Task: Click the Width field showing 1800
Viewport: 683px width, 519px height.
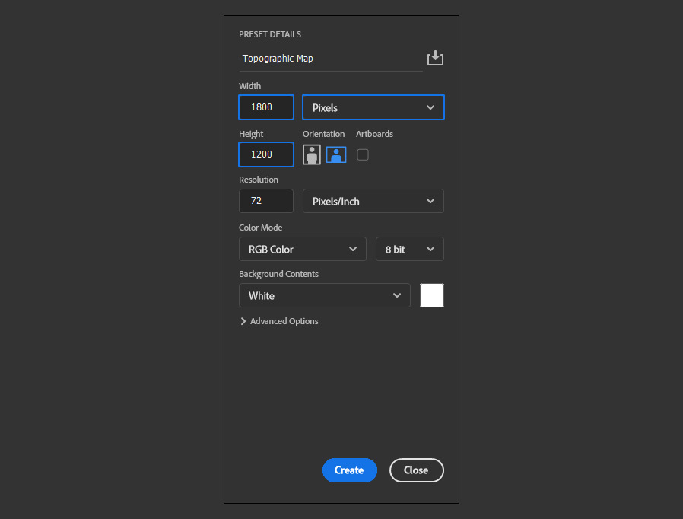Action: tap(266, 107)
